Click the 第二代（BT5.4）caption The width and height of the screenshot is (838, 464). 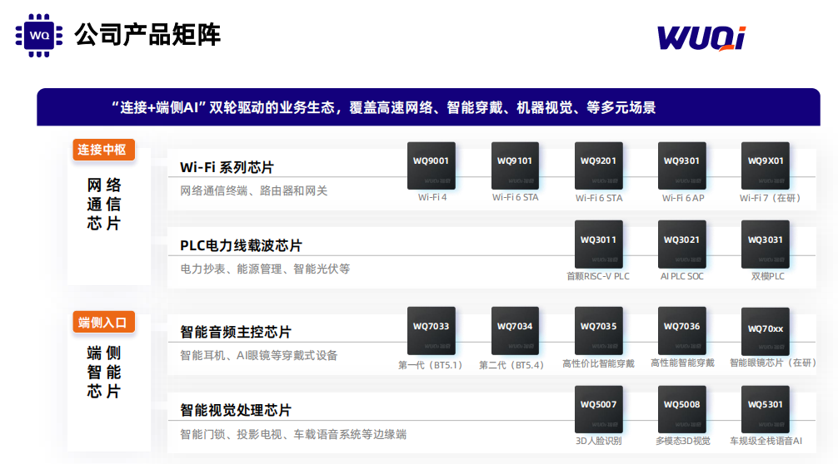[511, 365]
